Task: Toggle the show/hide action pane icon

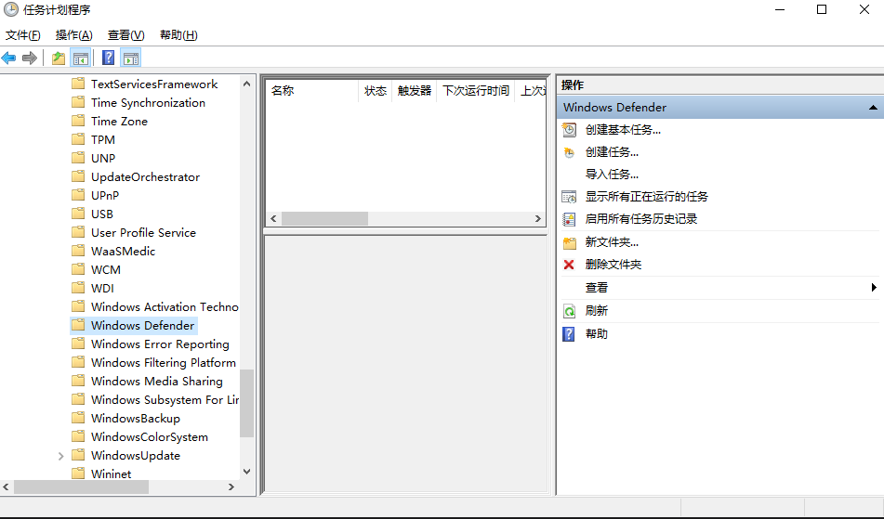Action: pos(131,58)
